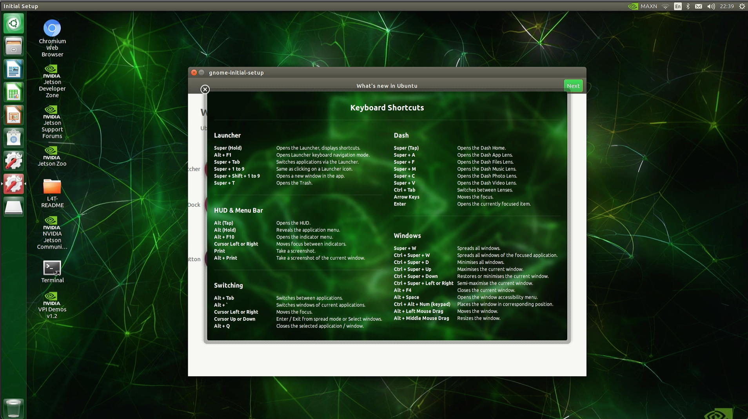748x419 pixels.
Task: Launch LibreOffice Calc from the launcher
Action: click(x=14, y=92)
